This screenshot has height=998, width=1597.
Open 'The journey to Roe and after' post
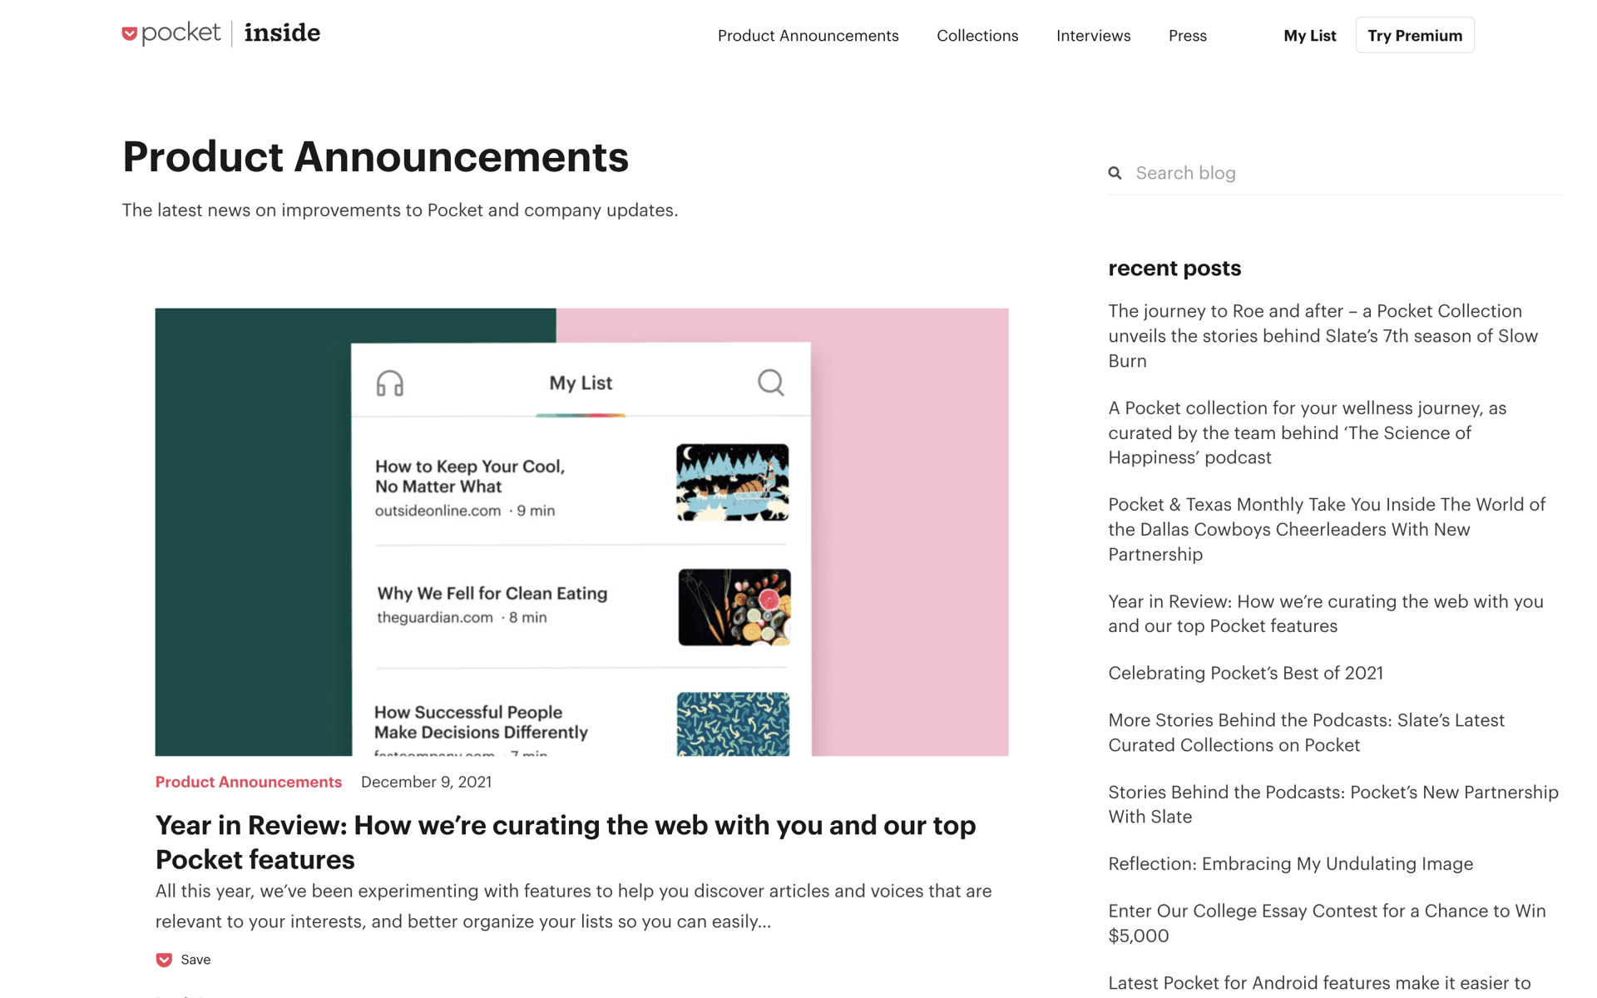(x=1323, y=336)
